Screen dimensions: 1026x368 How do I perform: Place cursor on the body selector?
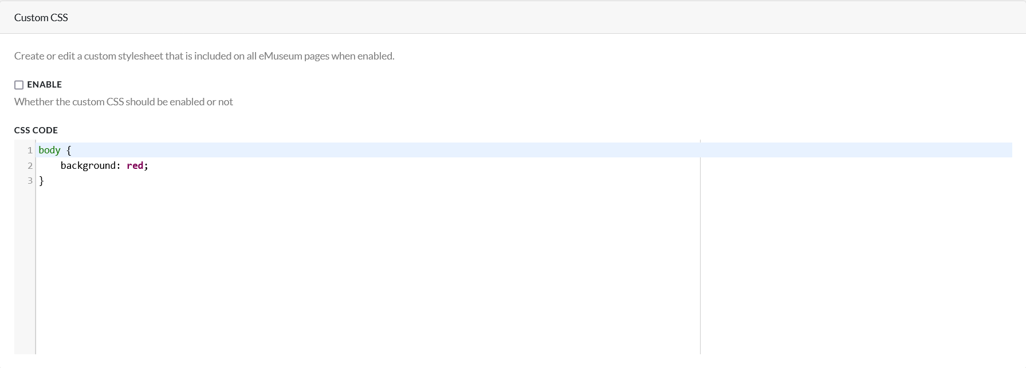click(x=49, y=150)
